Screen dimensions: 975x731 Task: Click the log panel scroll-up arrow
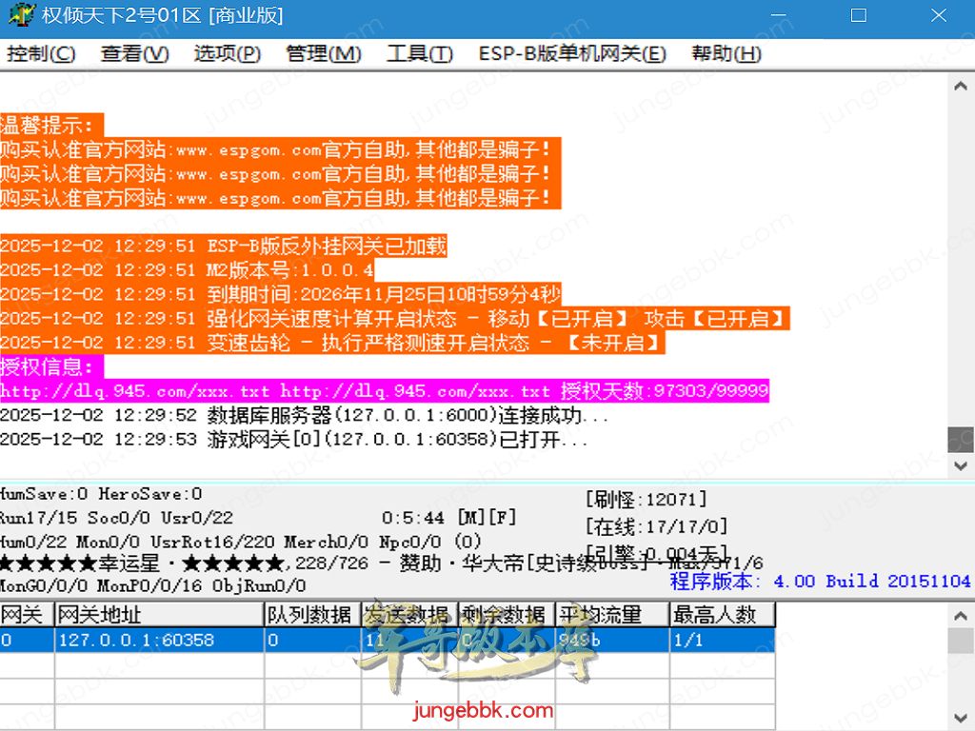[961, 86]
